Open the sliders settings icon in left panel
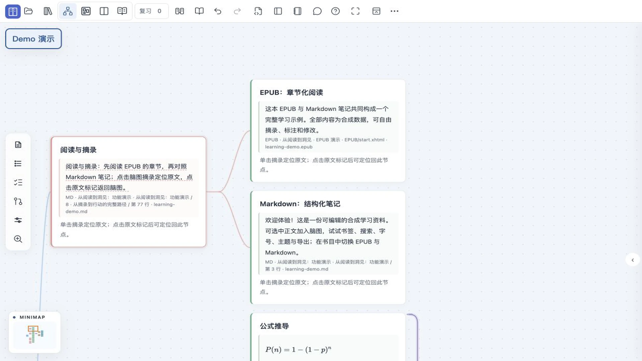 tap(18, 220)
